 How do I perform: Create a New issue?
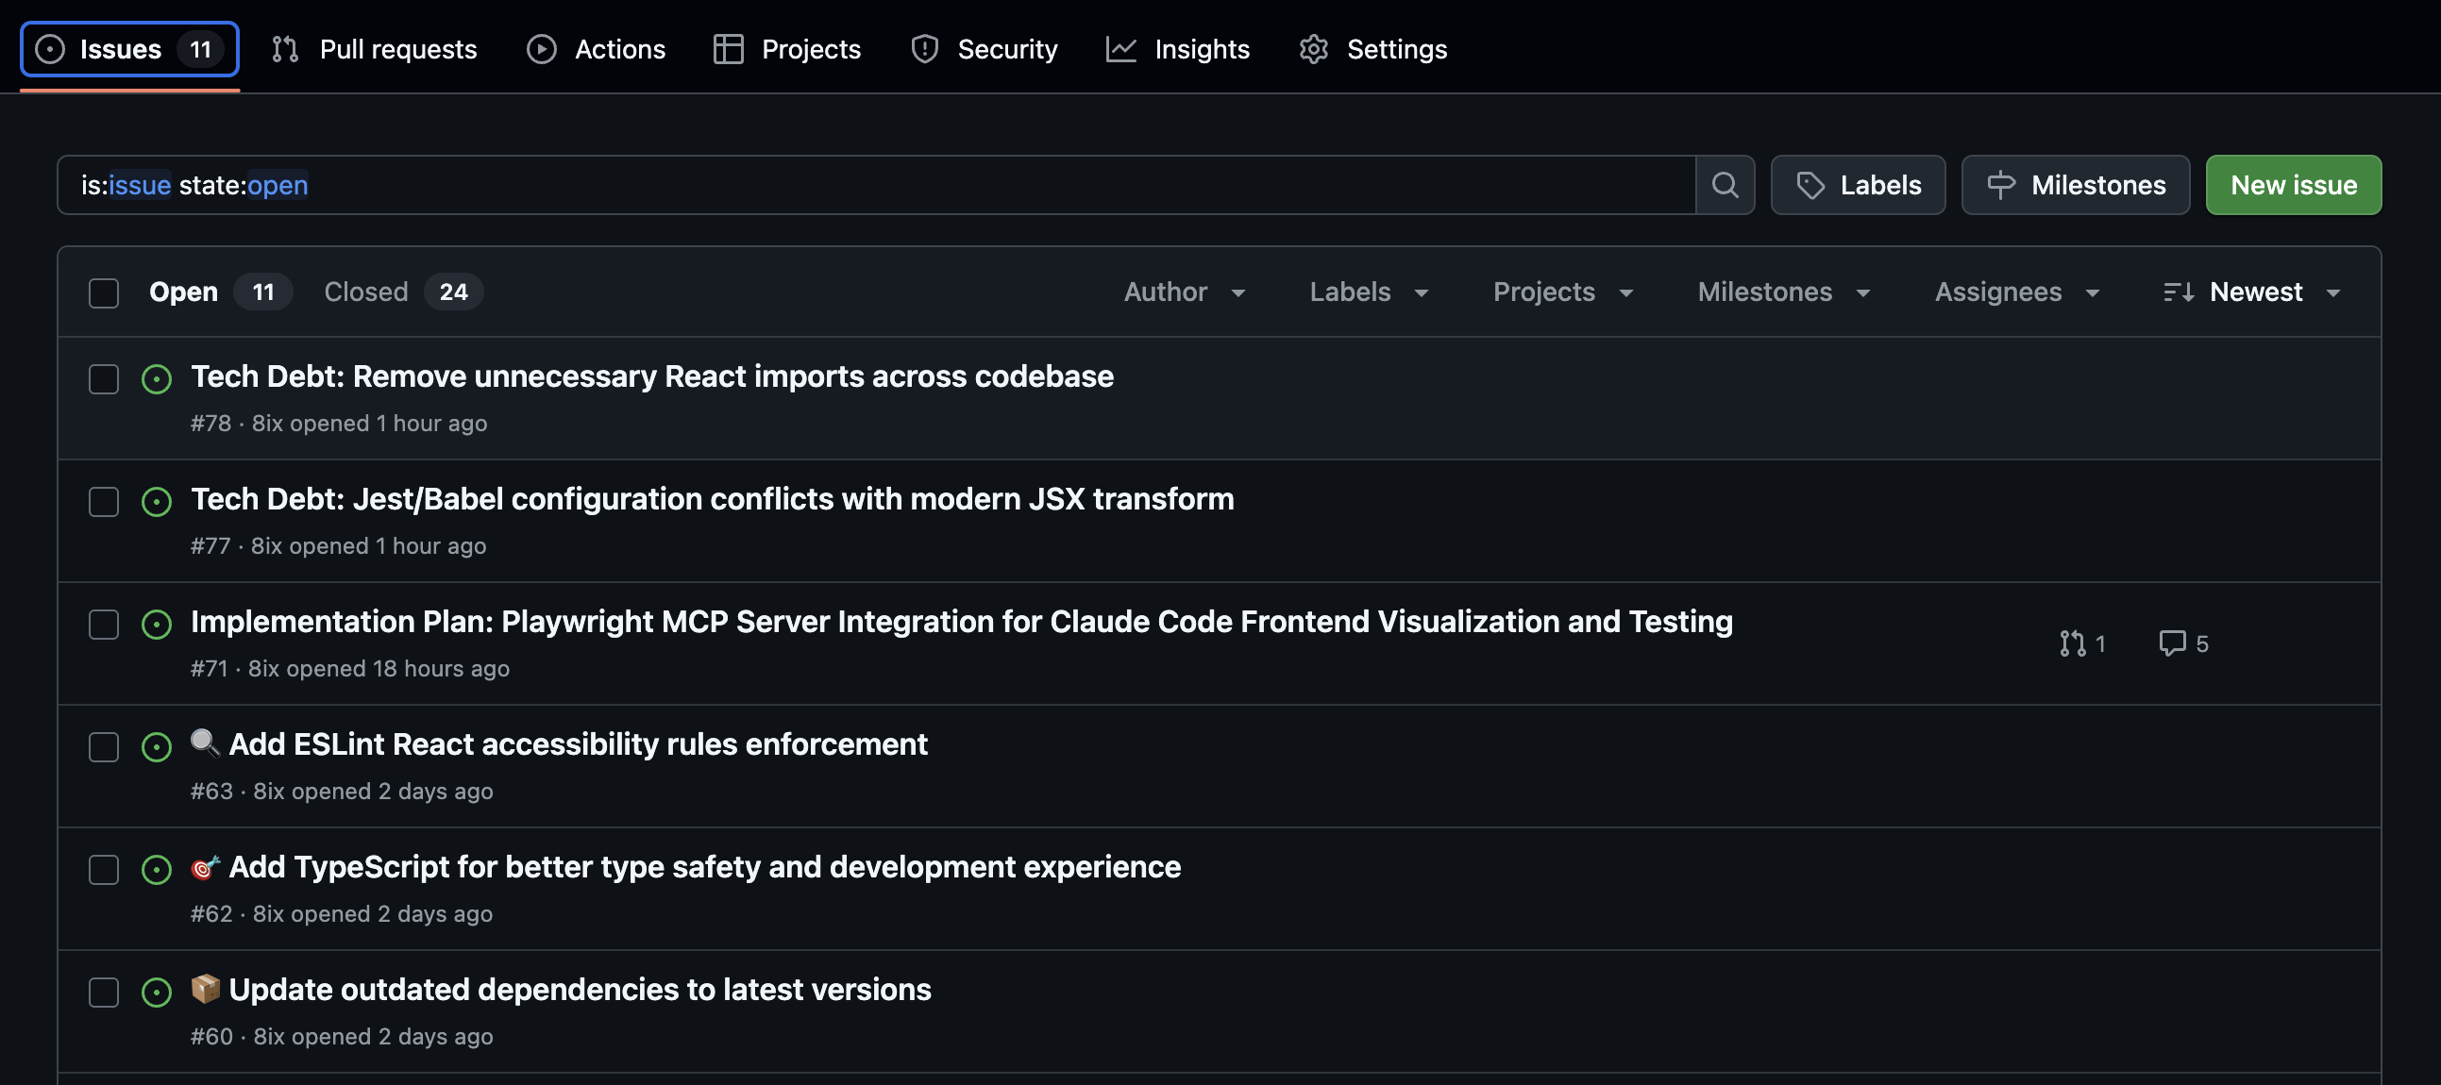(x=2293, y=185)
